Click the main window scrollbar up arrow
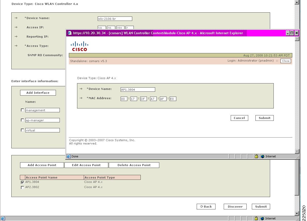307x221 pixels. tap(297, 2)
